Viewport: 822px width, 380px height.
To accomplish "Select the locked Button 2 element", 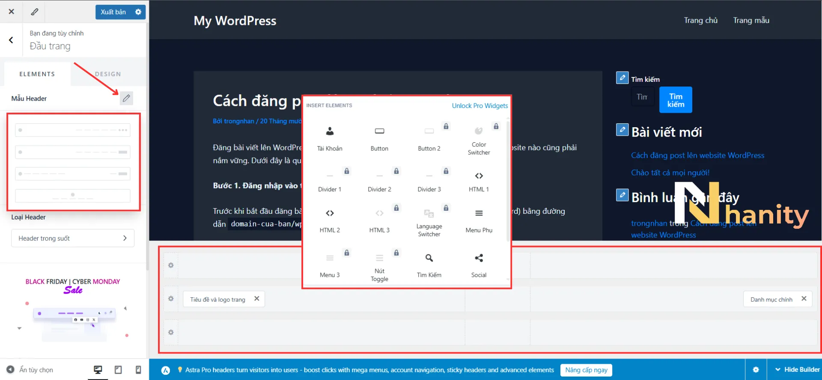I will click(x=429, y=138).
